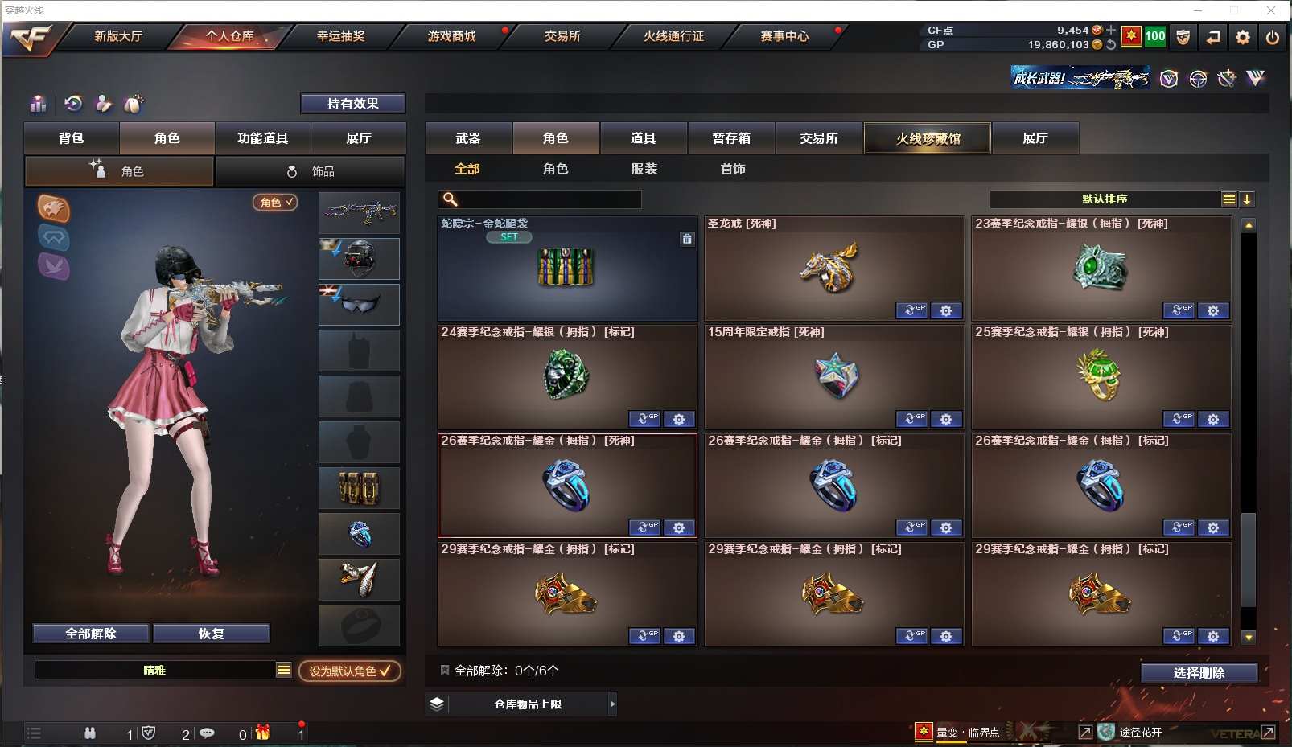Toggle 设为默认角色 checkmark button

tap(350, 671)
